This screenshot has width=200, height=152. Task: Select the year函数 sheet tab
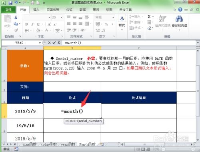coord(68,144)
